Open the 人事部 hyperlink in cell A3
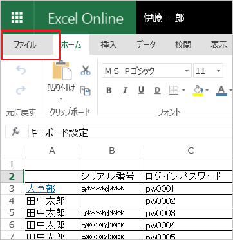Screen dimensions: 233x240 tap(41, 189)
